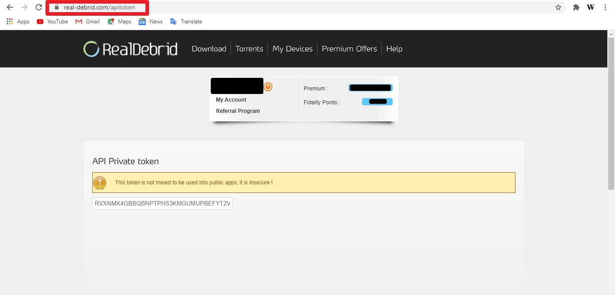Click the browser forward arrow

point(24,7)
